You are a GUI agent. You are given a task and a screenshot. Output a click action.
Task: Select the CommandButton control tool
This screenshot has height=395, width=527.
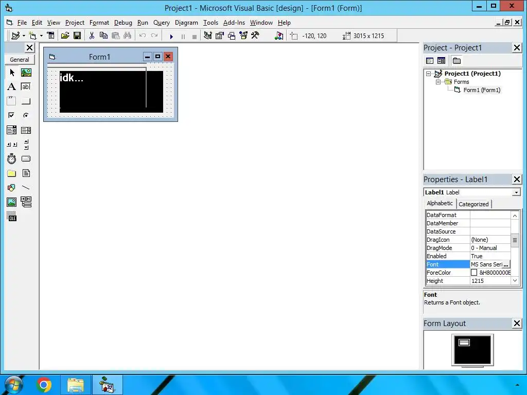pyautogui.click(x=26, y=101)
